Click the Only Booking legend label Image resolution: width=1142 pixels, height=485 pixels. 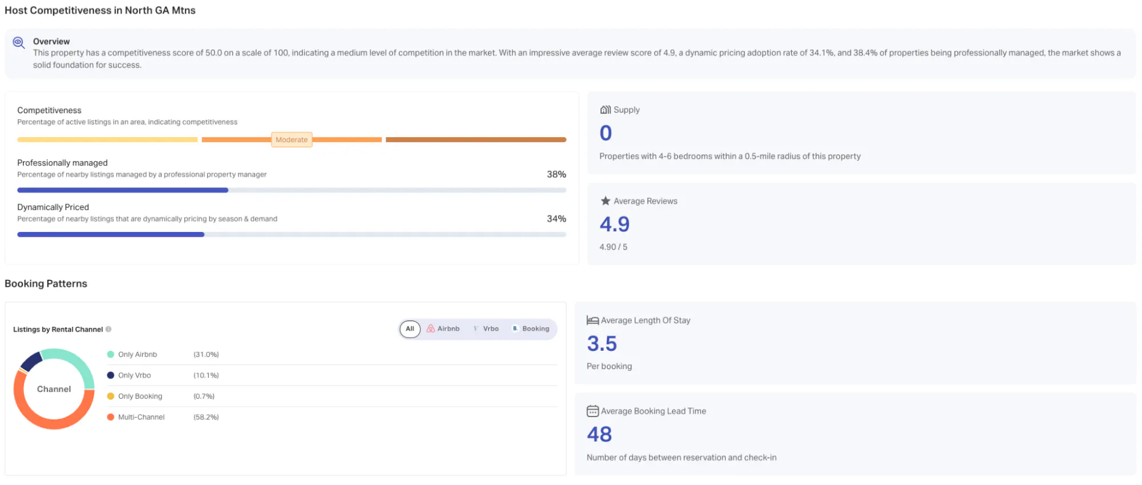[x=140, y=396]
